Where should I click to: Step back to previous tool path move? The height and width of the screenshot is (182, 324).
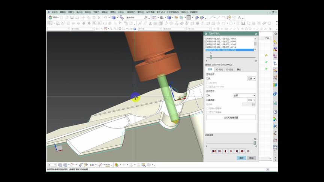[x=219, y=151]
